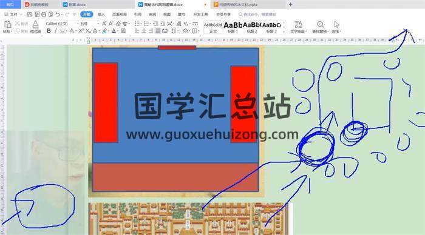Align paragraph right
Image resolution: width=425 pixels, height=235 pixels.
pos(151,31)
